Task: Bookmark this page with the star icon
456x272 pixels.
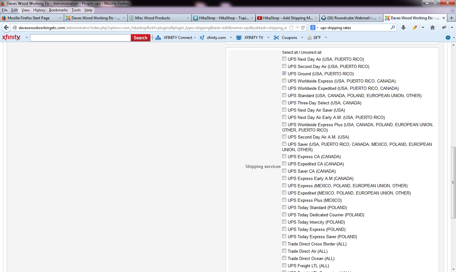Action: [x=291, y=28]
